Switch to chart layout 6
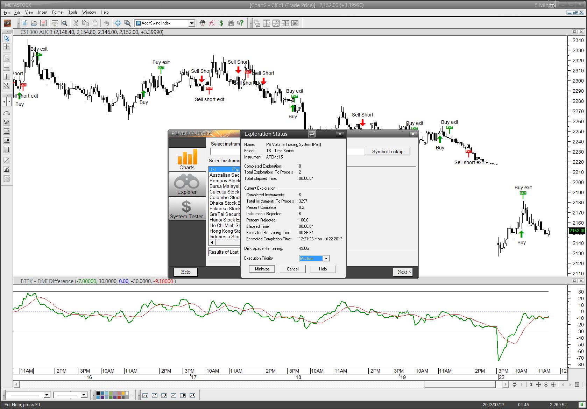The image size is (587, 409). [x=192, y=395]
